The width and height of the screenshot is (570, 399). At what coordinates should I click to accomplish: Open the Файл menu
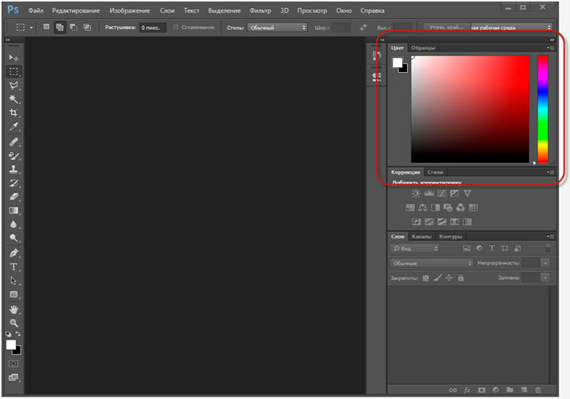[36, 10]
